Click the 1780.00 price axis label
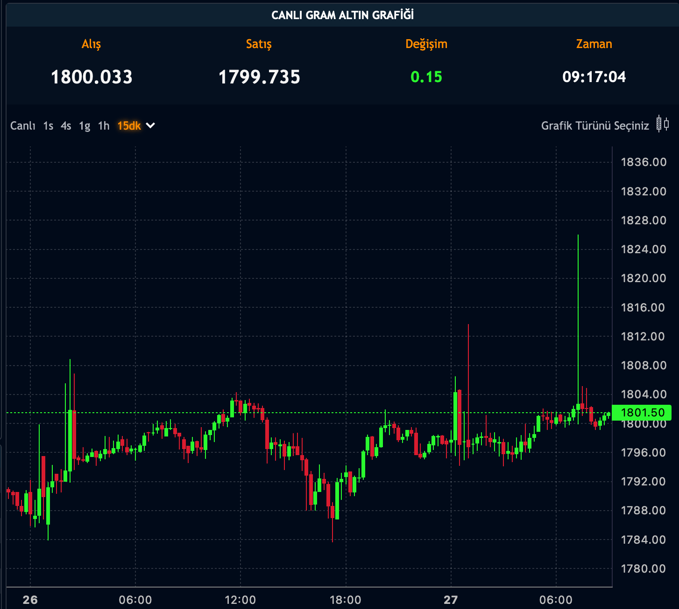 point(644,568)
